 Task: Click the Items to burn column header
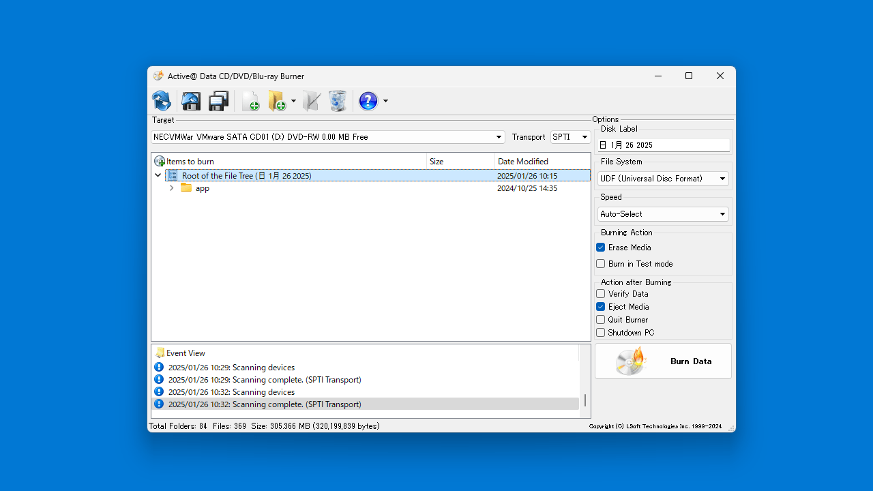pos(289,162)
